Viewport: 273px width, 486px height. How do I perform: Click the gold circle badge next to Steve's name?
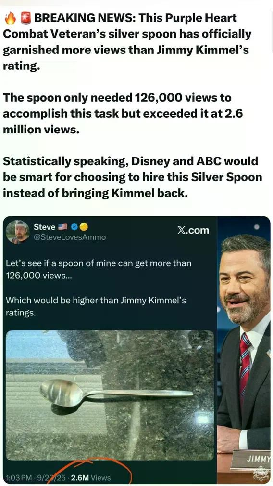(x=84, y=227)
